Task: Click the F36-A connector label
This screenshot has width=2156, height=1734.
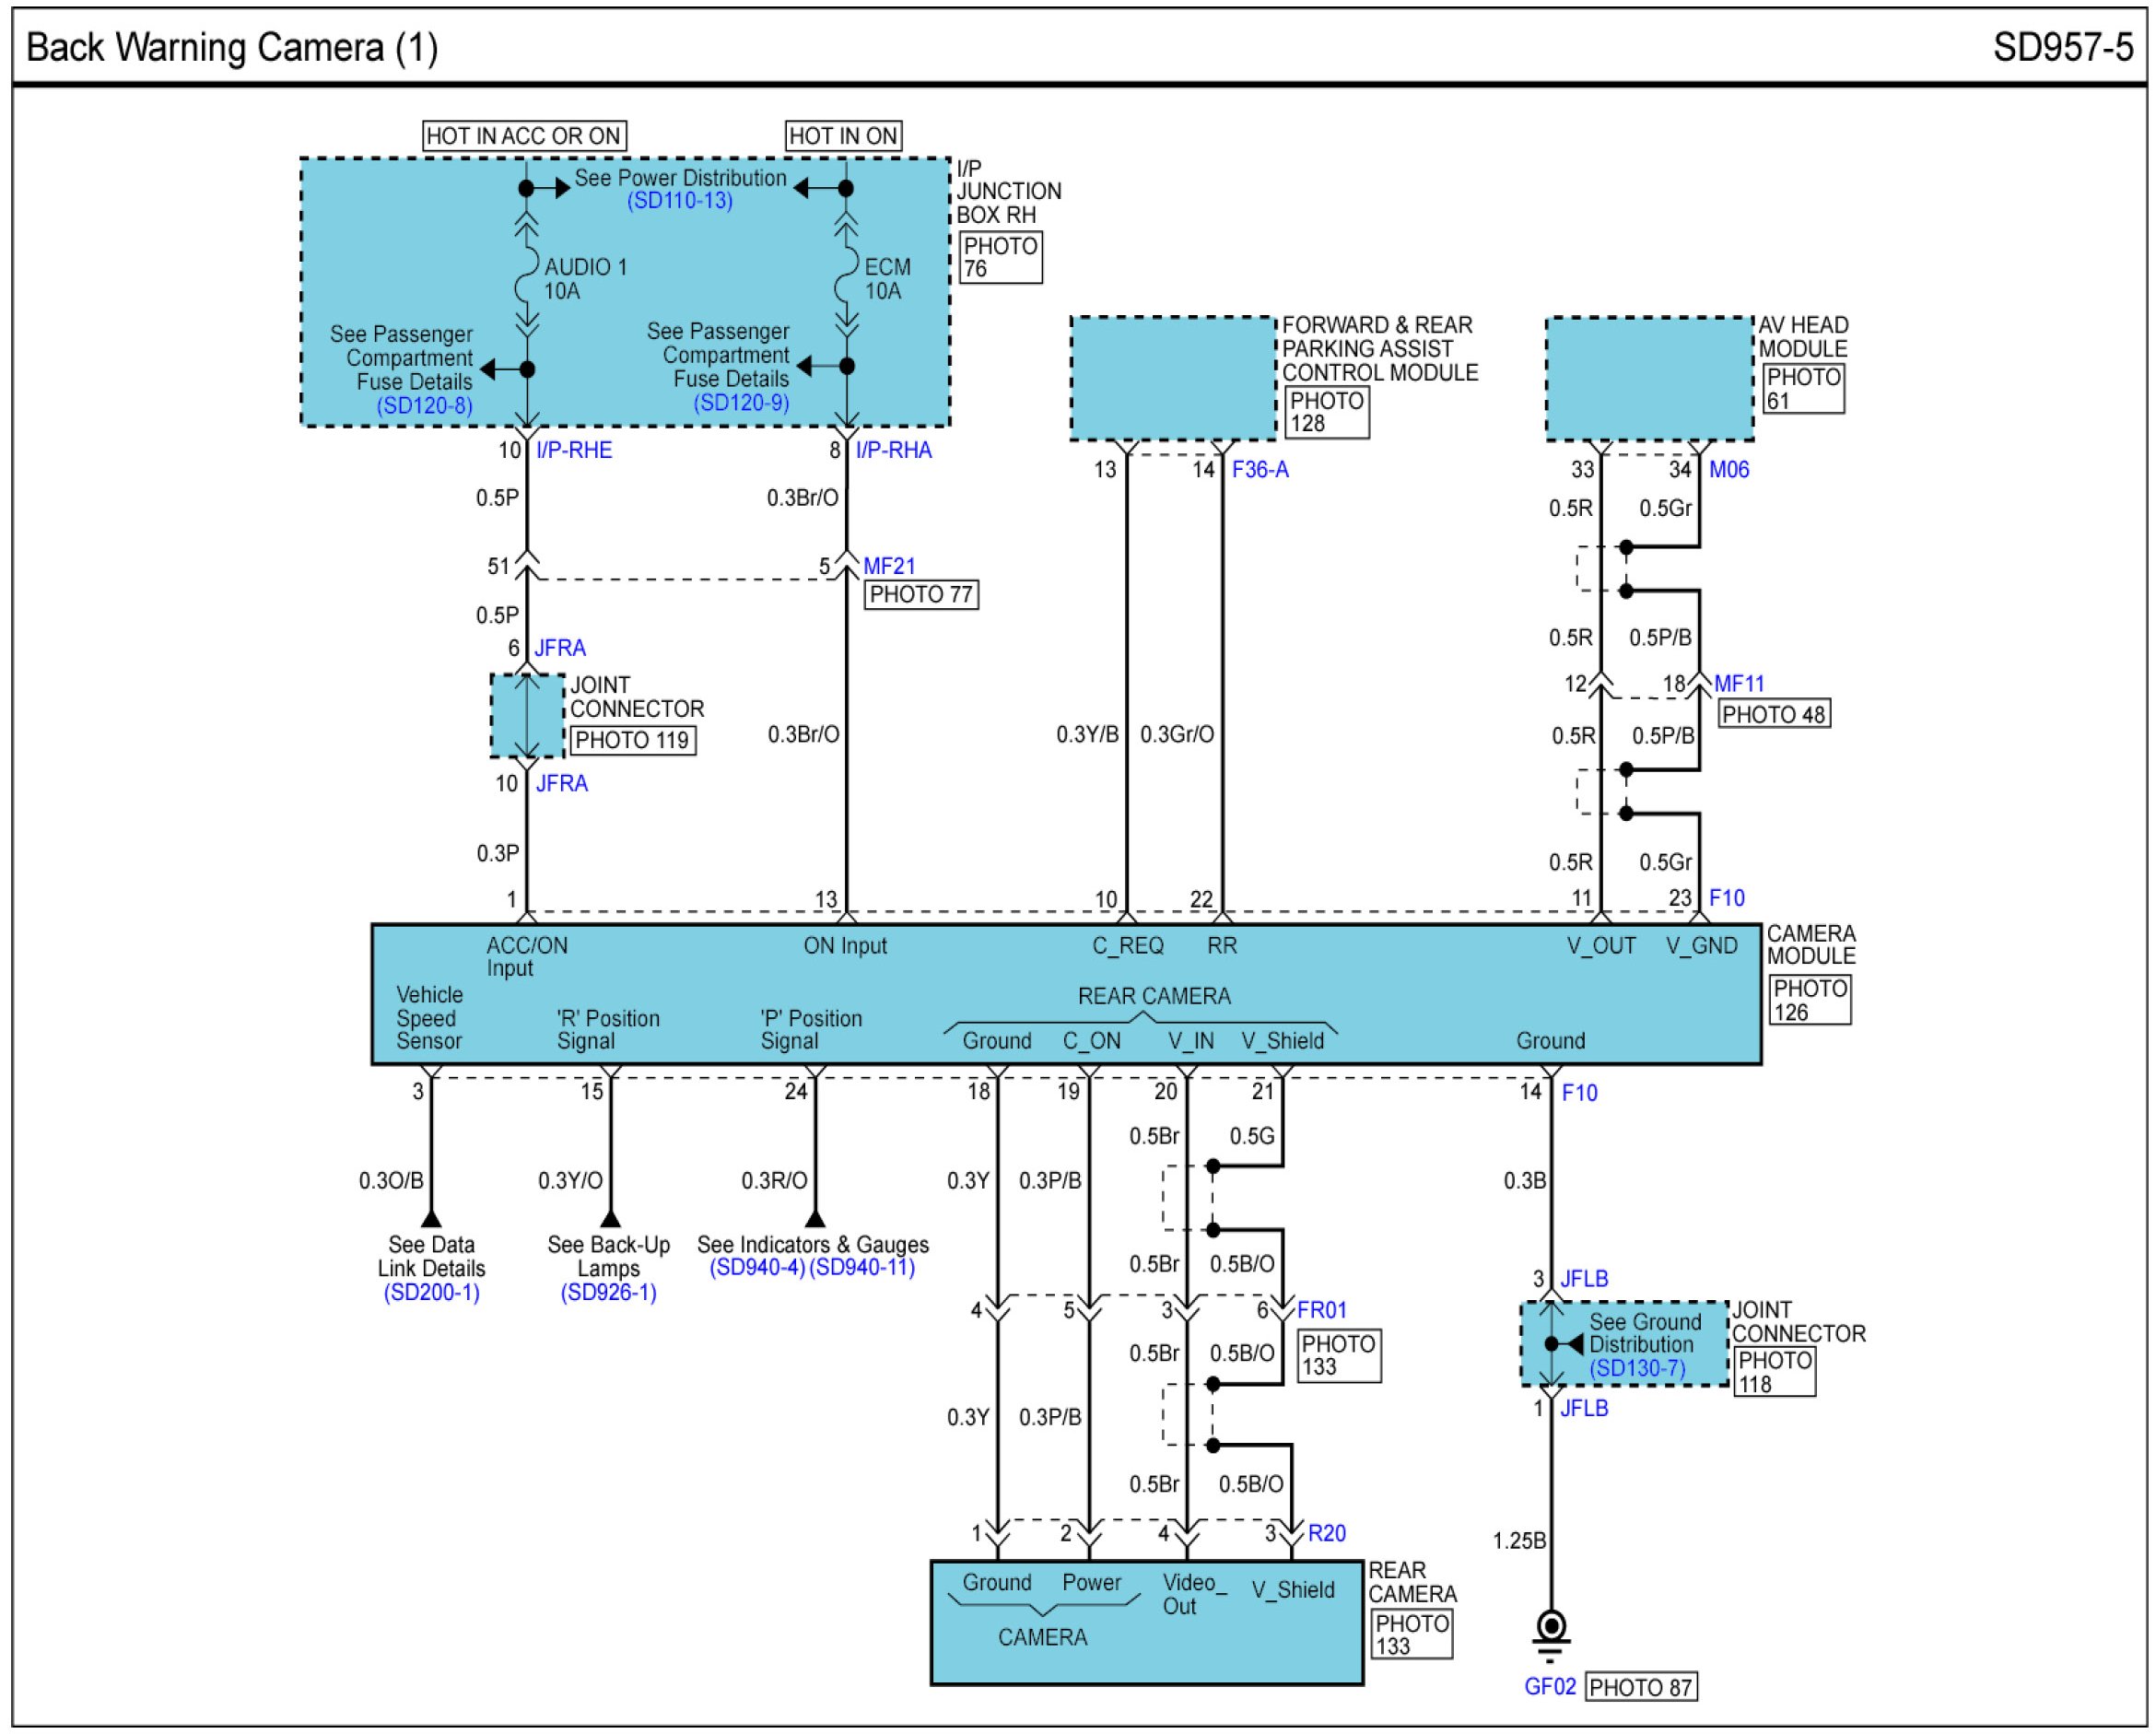Action: coord(1260,470)
